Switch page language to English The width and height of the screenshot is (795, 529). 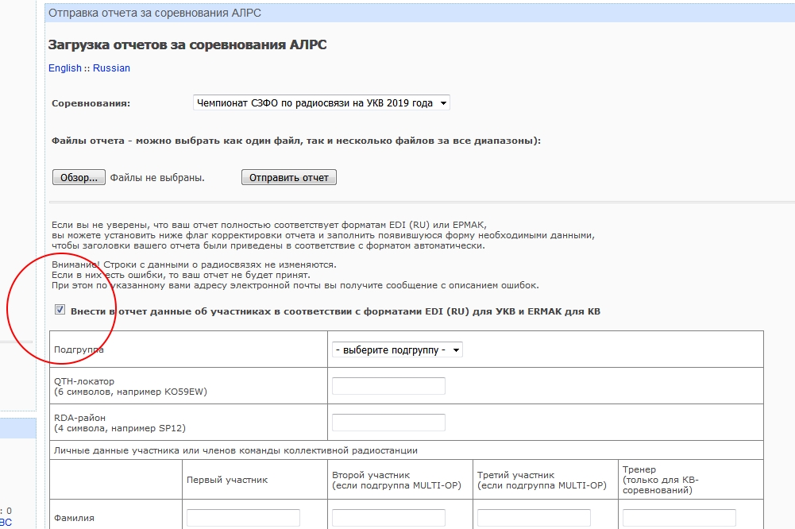(64, 68)
